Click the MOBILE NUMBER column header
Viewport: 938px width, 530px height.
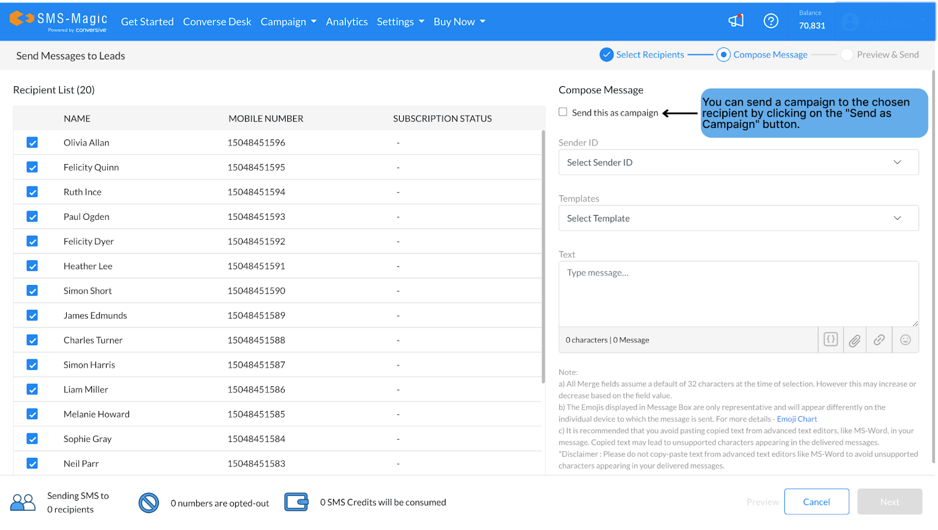pyautogui.click(x=266, y=118)
